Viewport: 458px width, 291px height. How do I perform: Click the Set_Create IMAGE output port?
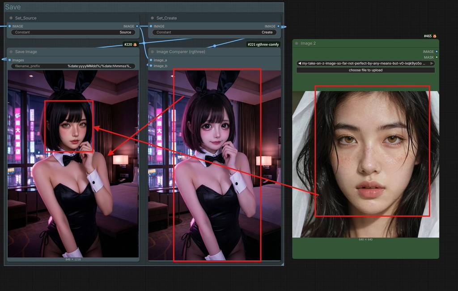coord(278,26)
